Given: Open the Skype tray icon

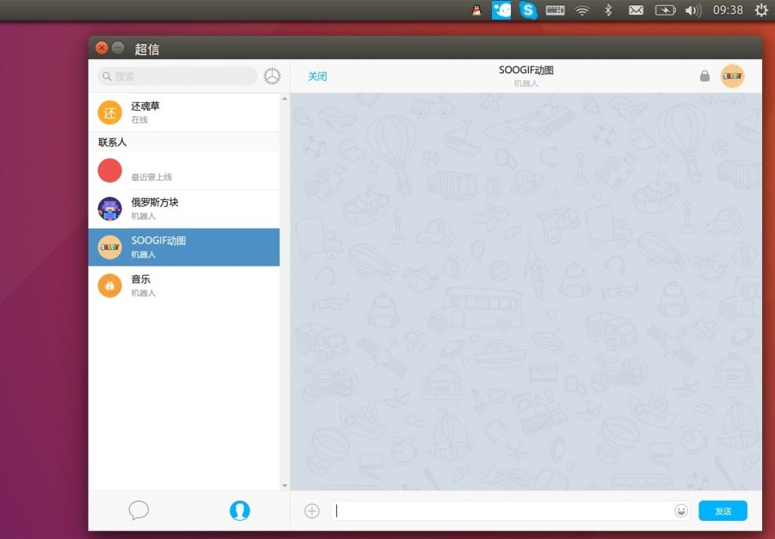Looking at the screenshot, I should 528,11.
